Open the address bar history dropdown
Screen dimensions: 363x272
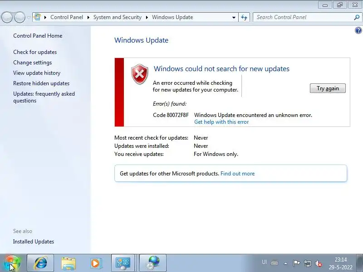tap(234, 17)
